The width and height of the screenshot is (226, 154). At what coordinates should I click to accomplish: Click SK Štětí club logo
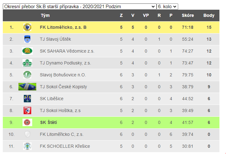27,122
